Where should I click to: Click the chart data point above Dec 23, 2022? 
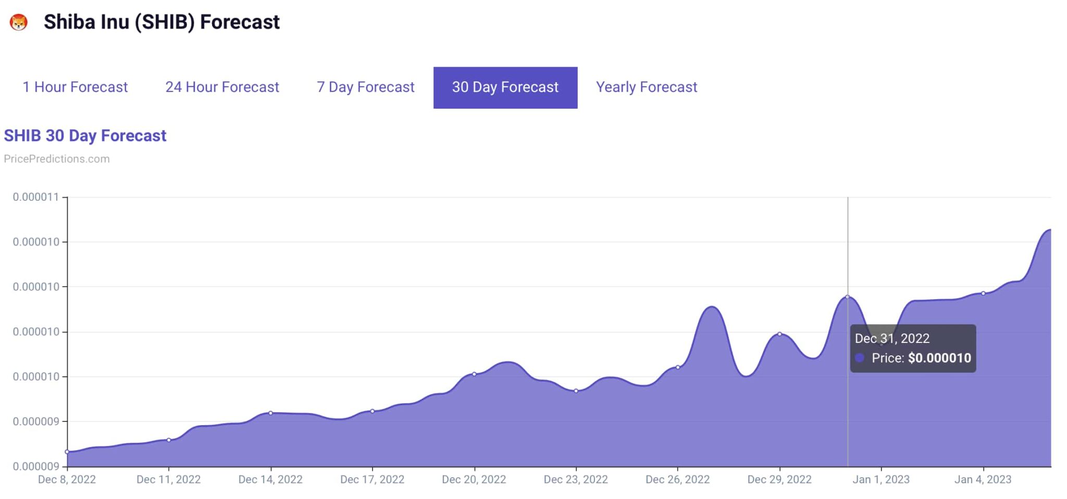click(x=576, y=391)
